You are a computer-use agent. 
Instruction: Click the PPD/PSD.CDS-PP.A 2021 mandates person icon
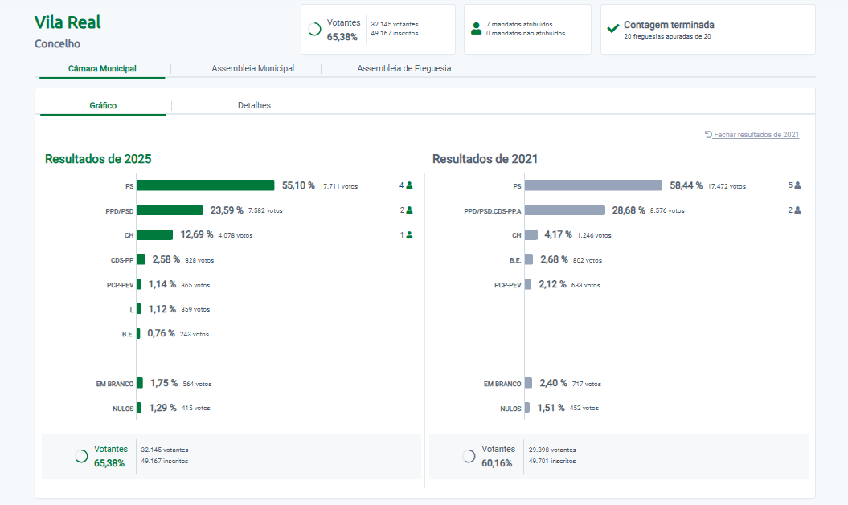(797, 210)
